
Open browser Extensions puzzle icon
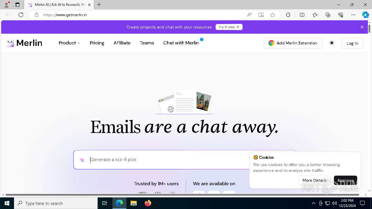click(x=288, y=15)
